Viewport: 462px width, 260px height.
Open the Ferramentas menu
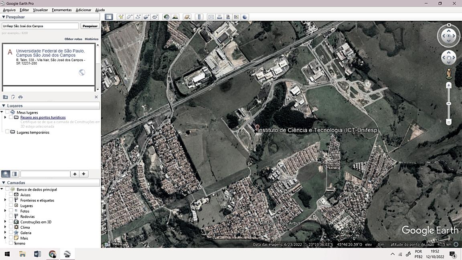(62, 10)
